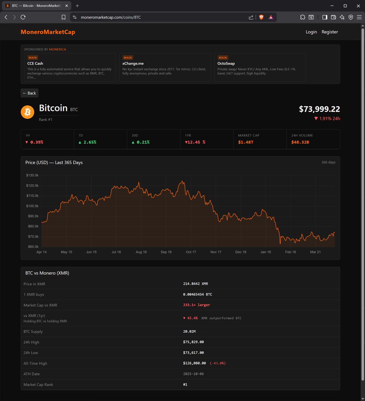Image resolution: width=365 pixels, height=401 pixels.
Task: Open the browser extensions puzzle icon
Action: pyautogui.click(x=303, y=17)
